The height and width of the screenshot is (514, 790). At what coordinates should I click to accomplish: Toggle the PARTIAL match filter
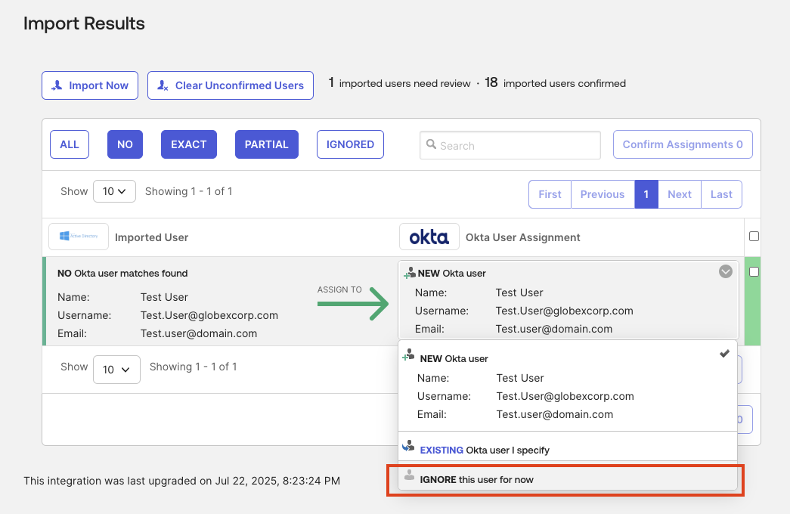click(266, 144)
